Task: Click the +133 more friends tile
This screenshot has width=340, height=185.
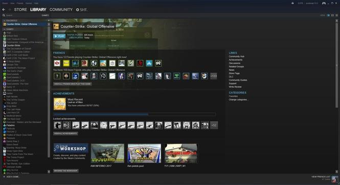Action: (x=214, y=76)
